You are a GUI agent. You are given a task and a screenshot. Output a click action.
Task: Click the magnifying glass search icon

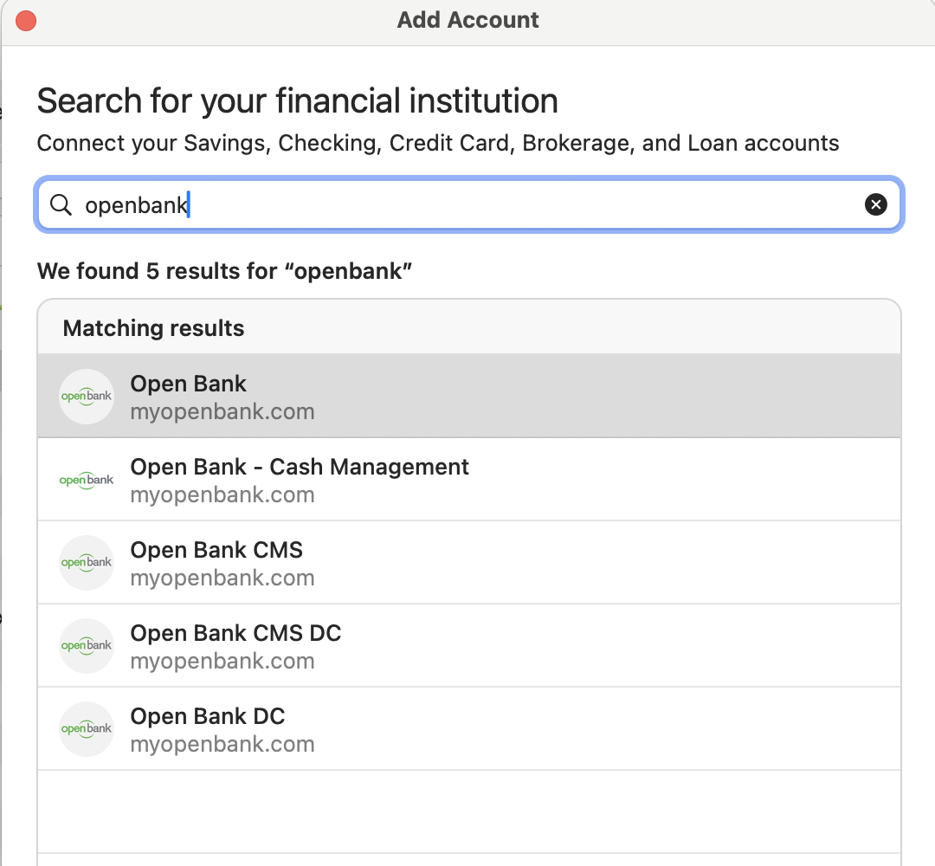(61, 204)
